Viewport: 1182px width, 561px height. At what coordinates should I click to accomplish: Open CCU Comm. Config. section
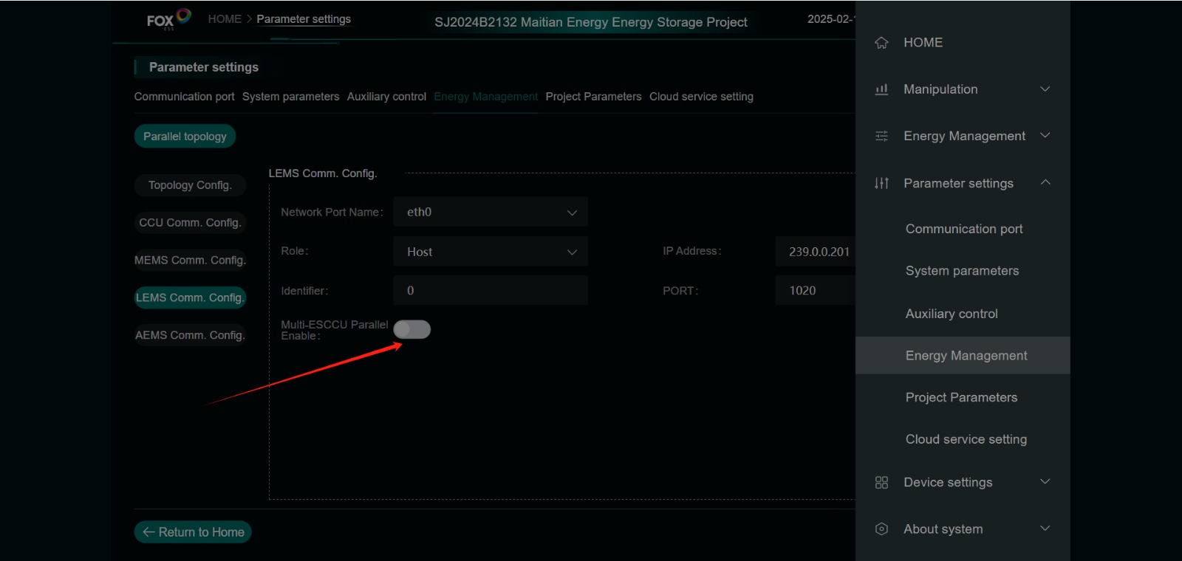pos(190,223)
